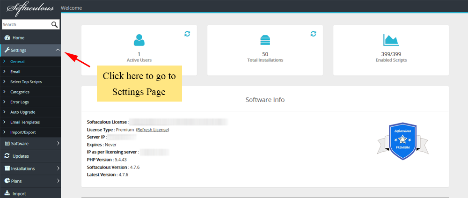The image size is (468, 198).
Task: Click the Updates refresh icon in sidebar
Action: pos(7,156)
